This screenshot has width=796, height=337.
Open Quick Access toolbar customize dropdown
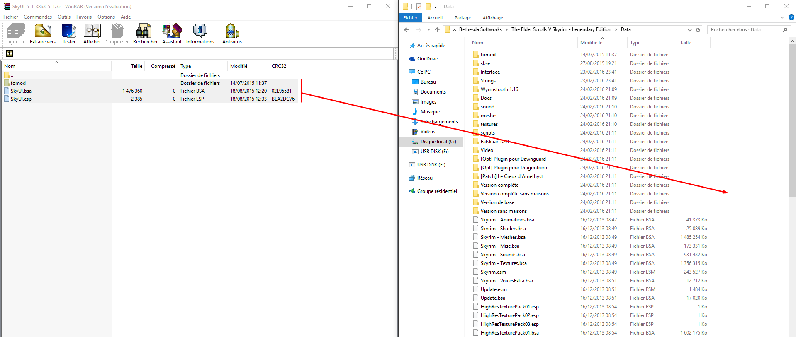tap(436, 7)
